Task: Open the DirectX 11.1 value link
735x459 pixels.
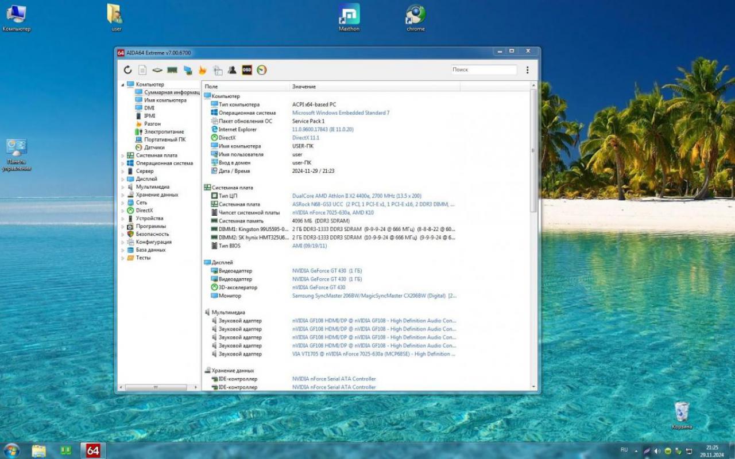Action: click(305, 138)
